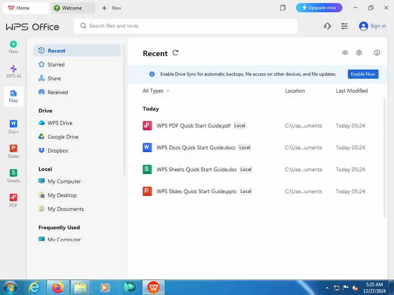Open WPS Drive location
This screenshot has width=394, height=295.
pyautogui.click(x=77, y=123)
